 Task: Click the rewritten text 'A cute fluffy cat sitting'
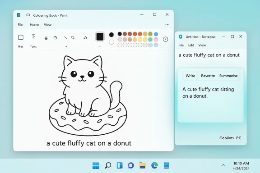tap(208, 89)
